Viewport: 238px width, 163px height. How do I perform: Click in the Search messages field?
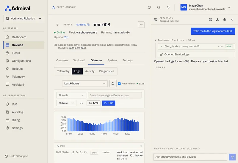click(115, 95)
